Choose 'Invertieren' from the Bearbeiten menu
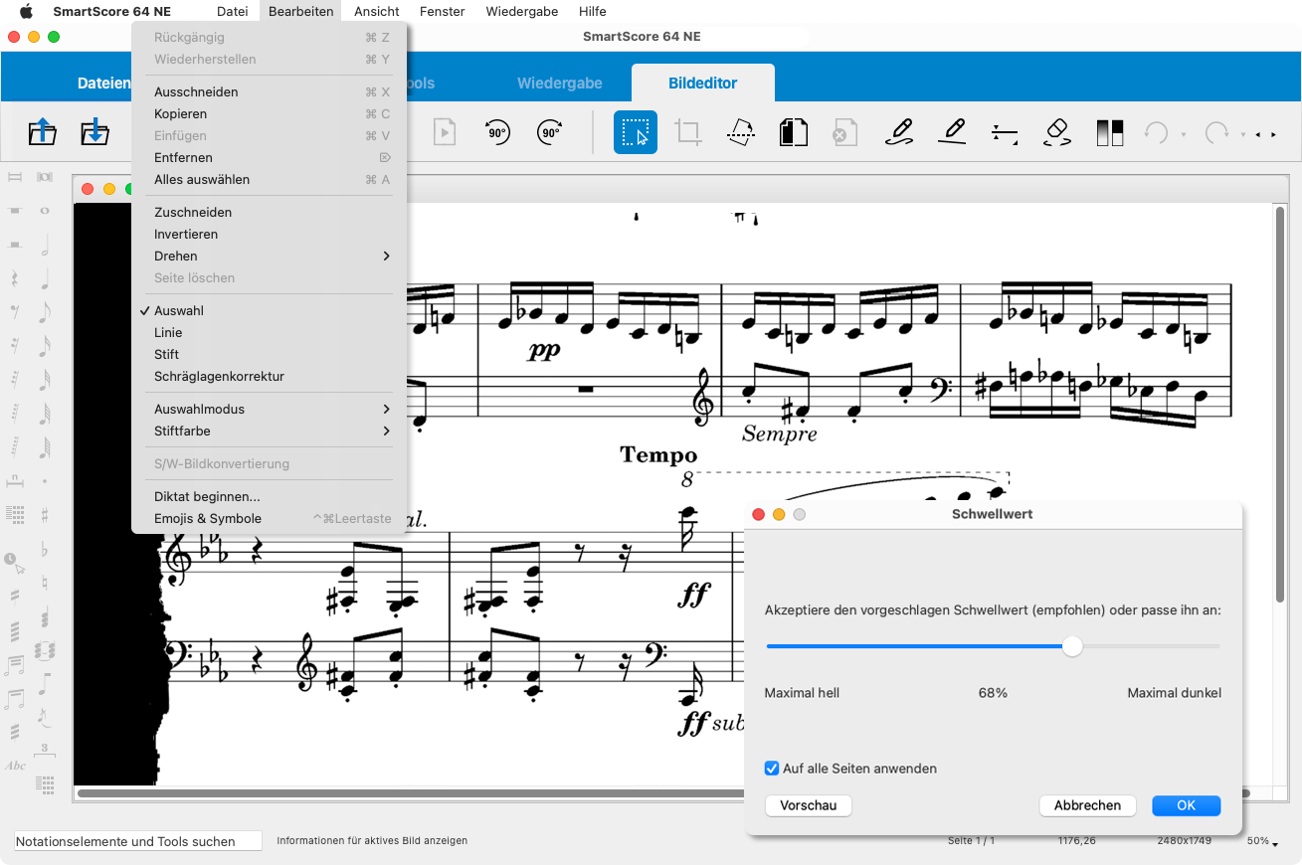Image resolution: width=1302 pixels, height=865 pixels. (x=186, y=235)
